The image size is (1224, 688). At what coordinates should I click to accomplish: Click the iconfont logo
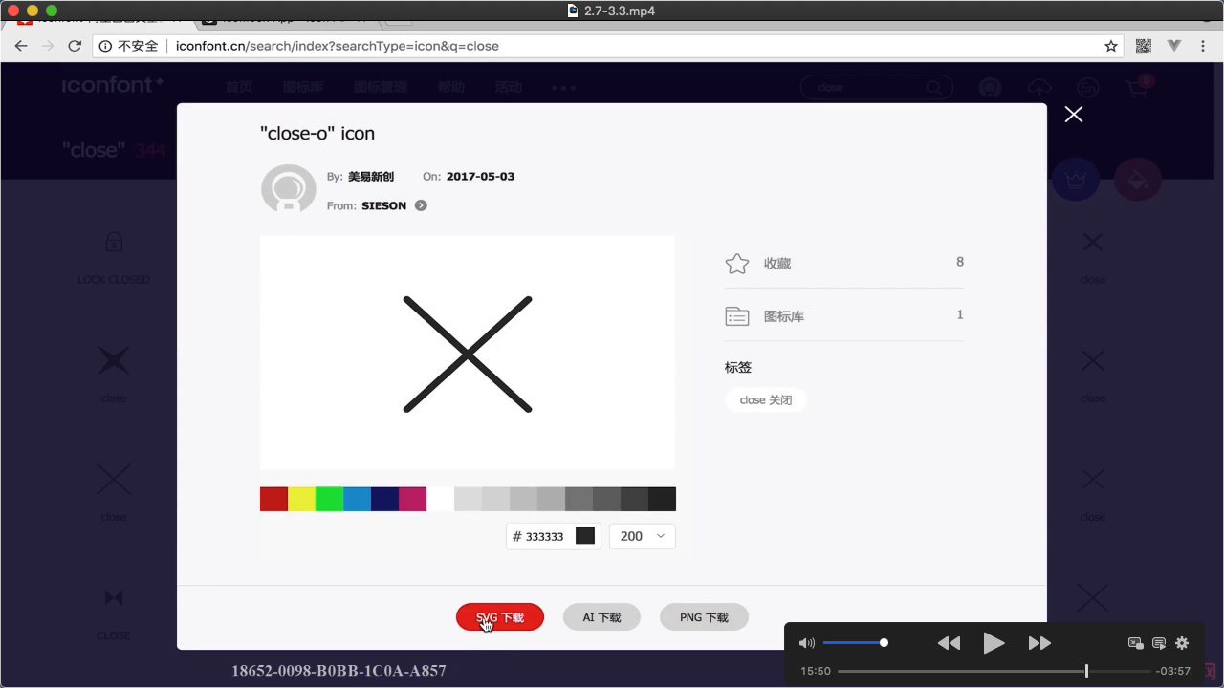pyautogui.click(x=113, y=85)
